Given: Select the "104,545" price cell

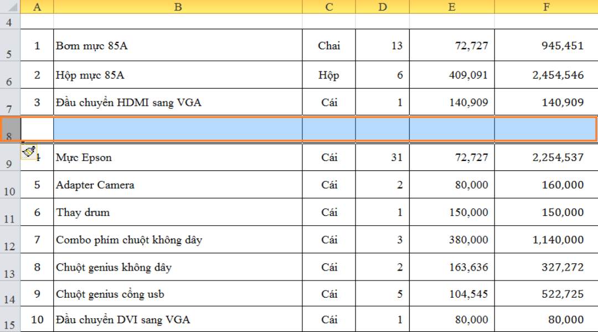Looking at the screenshot, I should pyautogui.click(x=452, y=293).
